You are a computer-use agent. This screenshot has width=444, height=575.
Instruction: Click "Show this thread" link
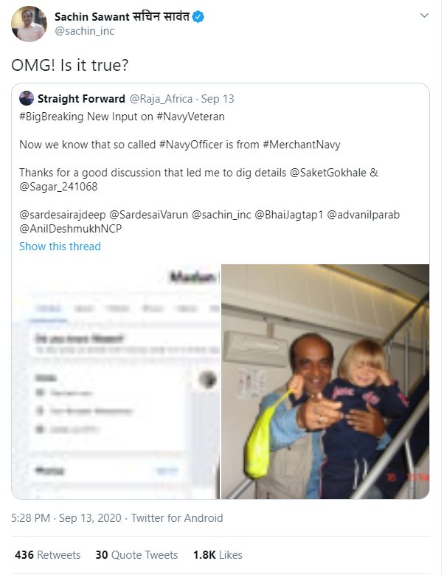60,247
